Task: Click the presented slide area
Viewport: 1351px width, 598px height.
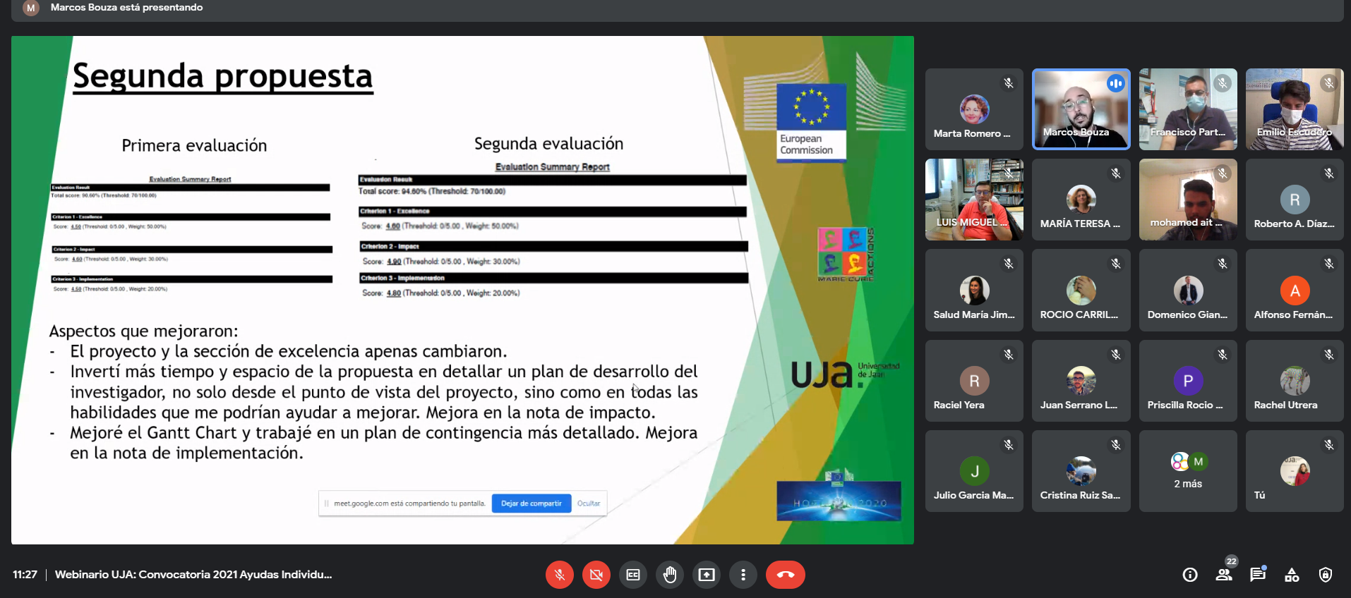Action: [x=462, y=290]
